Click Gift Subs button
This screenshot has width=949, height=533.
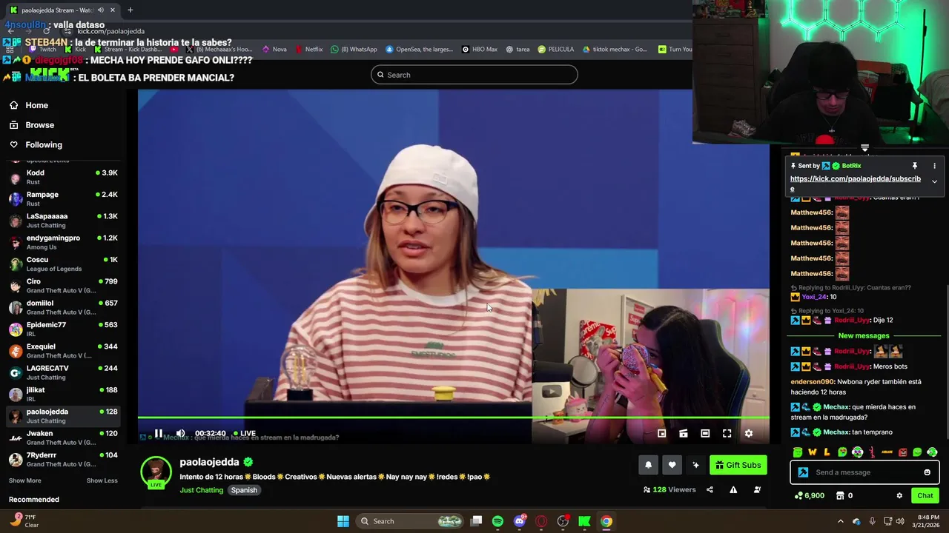(738, 465)
